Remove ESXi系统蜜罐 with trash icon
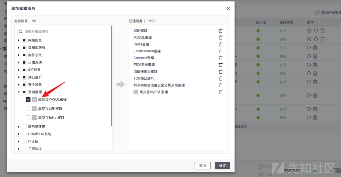This screenshot has height=177, width=341. [221, 65]
